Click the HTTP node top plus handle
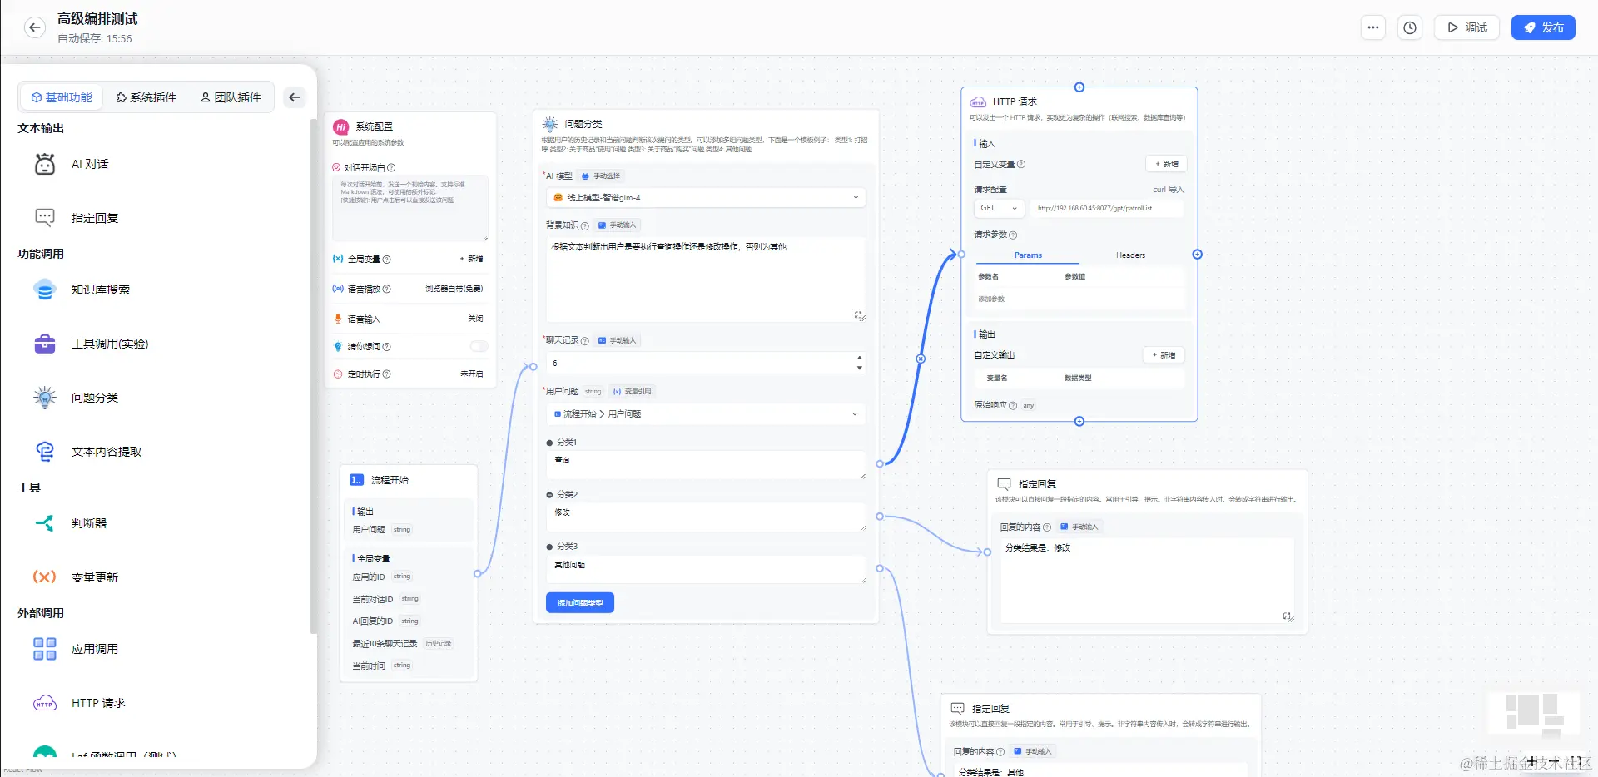 click(x=1079, y=87)
